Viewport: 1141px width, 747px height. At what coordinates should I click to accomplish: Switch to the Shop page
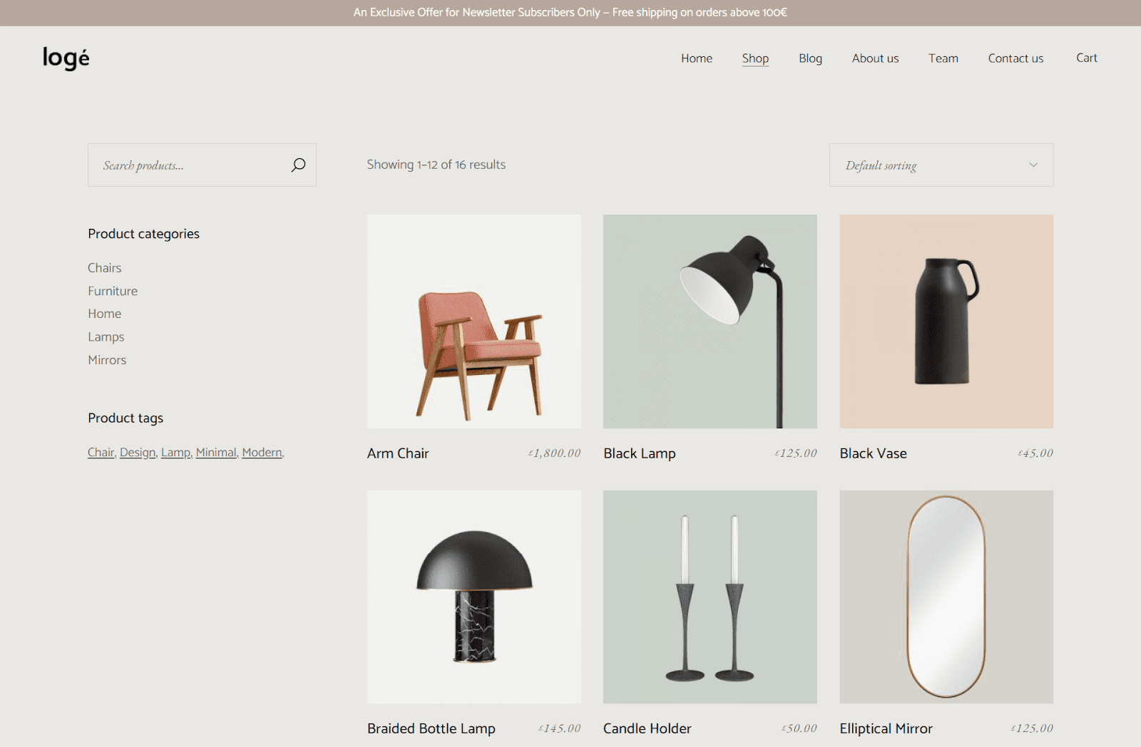pyautogui.click(x=755, y=58)
